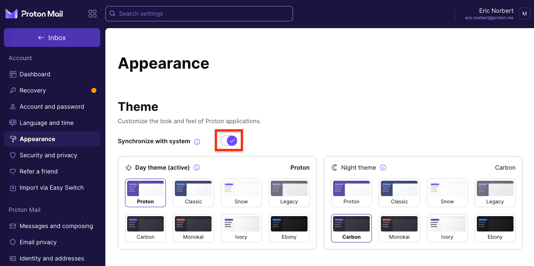The height and width of the screenshot is (266, 534).
Task: Click the eric.norbert@proton.me email address
Action: tap(489, 18)
